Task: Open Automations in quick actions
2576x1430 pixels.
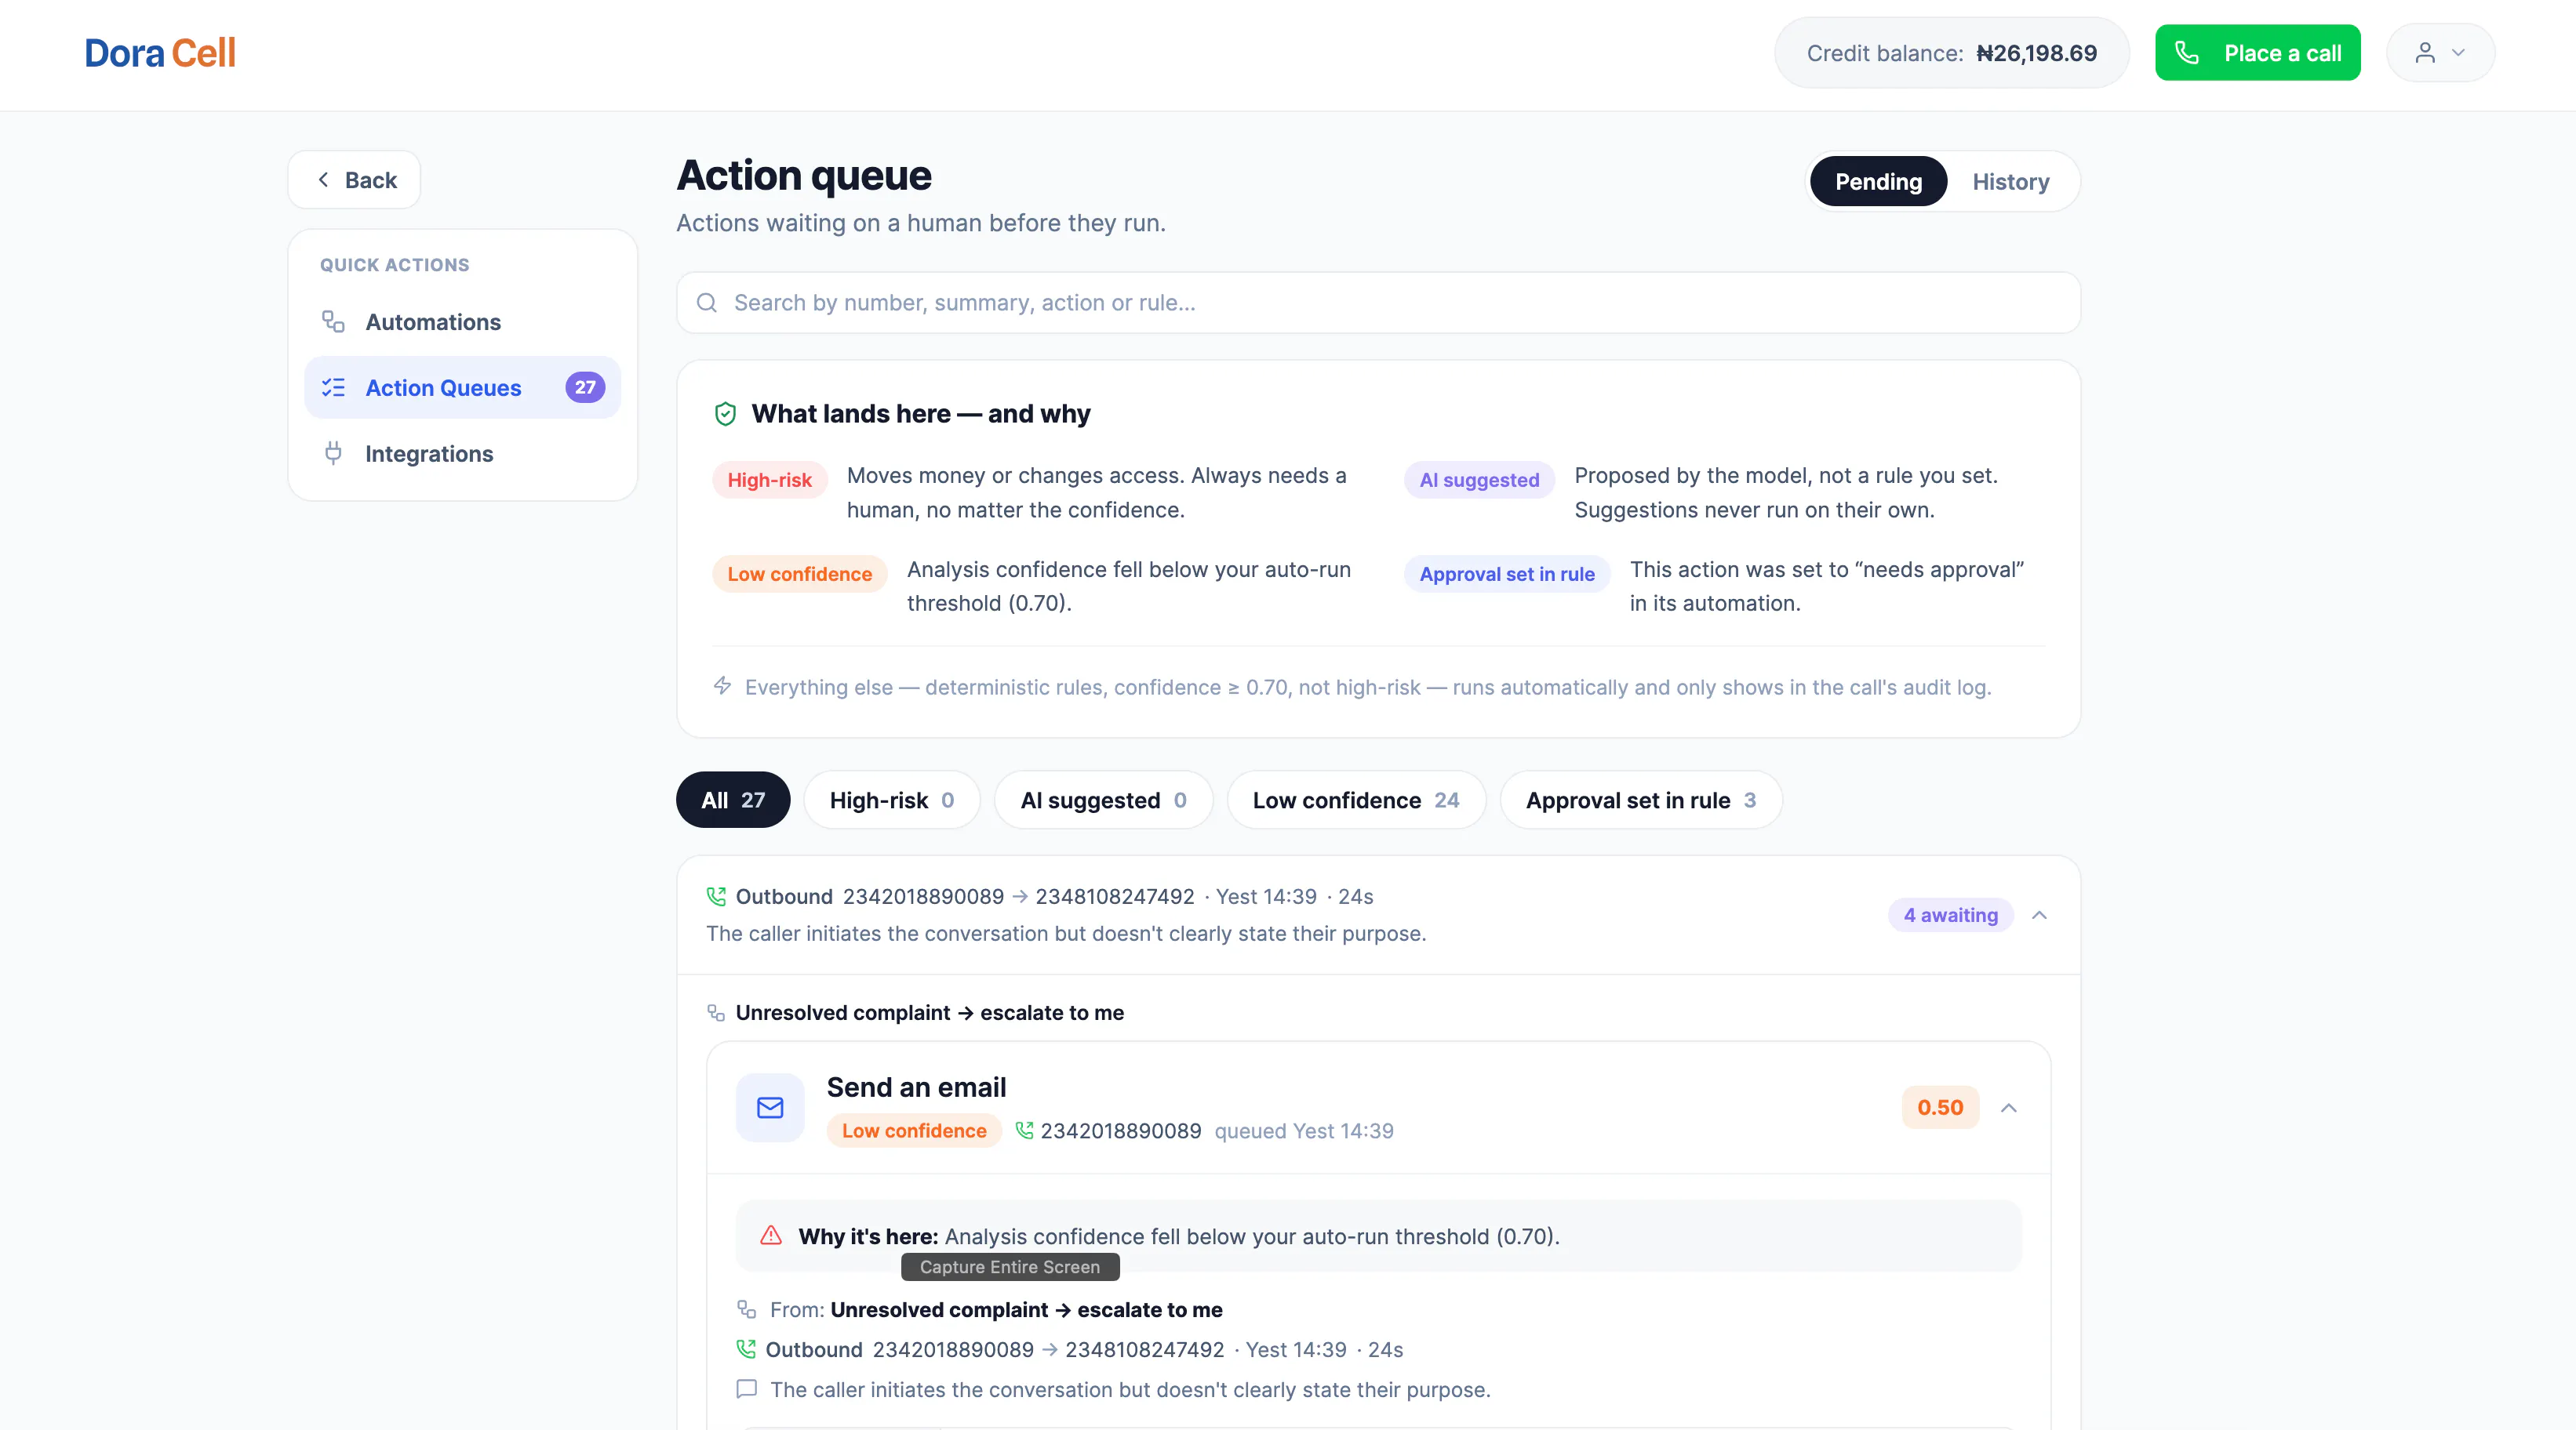Action: [x=462, y=321]
